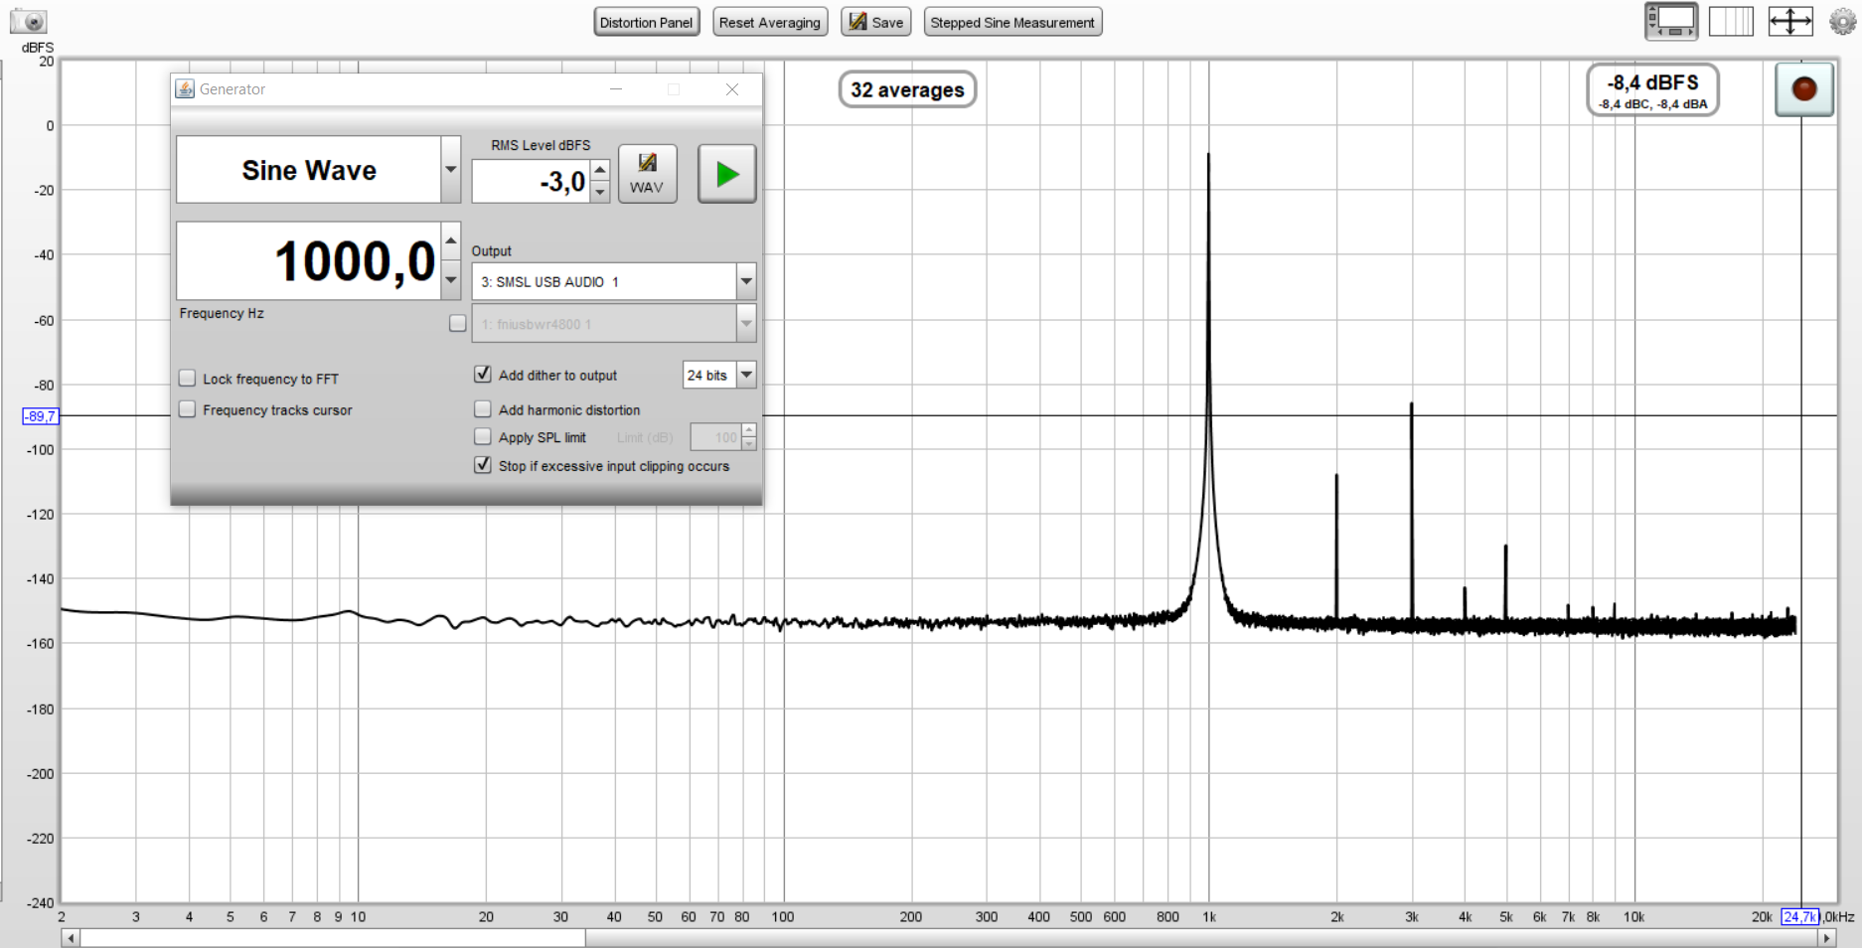Viewport: 1862px width, 948px height.
Task: Click the SPL Limit 100 value field
Action: (x=716, y=436)
